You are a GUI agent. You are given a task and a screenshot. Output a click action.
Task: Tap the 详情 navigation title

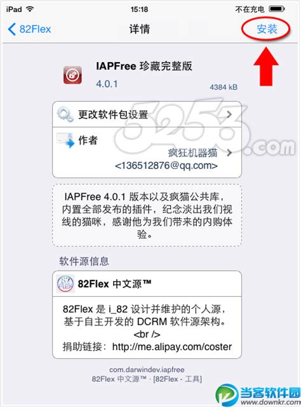[x=139, y=29]
